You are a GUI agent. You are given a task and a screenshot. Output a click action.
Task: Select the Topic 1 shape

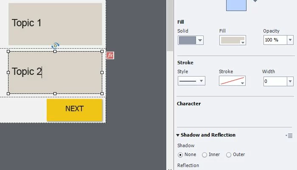tap(55, 24)
